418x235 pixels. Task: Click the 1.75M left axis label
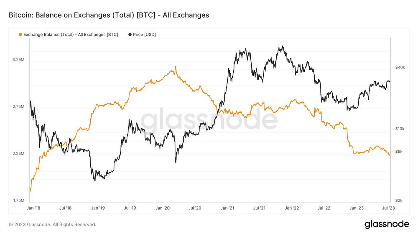[x=19, y=200]
